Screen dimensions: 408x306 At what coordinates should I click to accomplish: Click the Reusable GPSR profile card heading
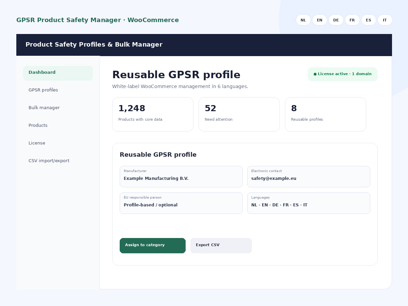pyautogui.click(x=158, y=155)
